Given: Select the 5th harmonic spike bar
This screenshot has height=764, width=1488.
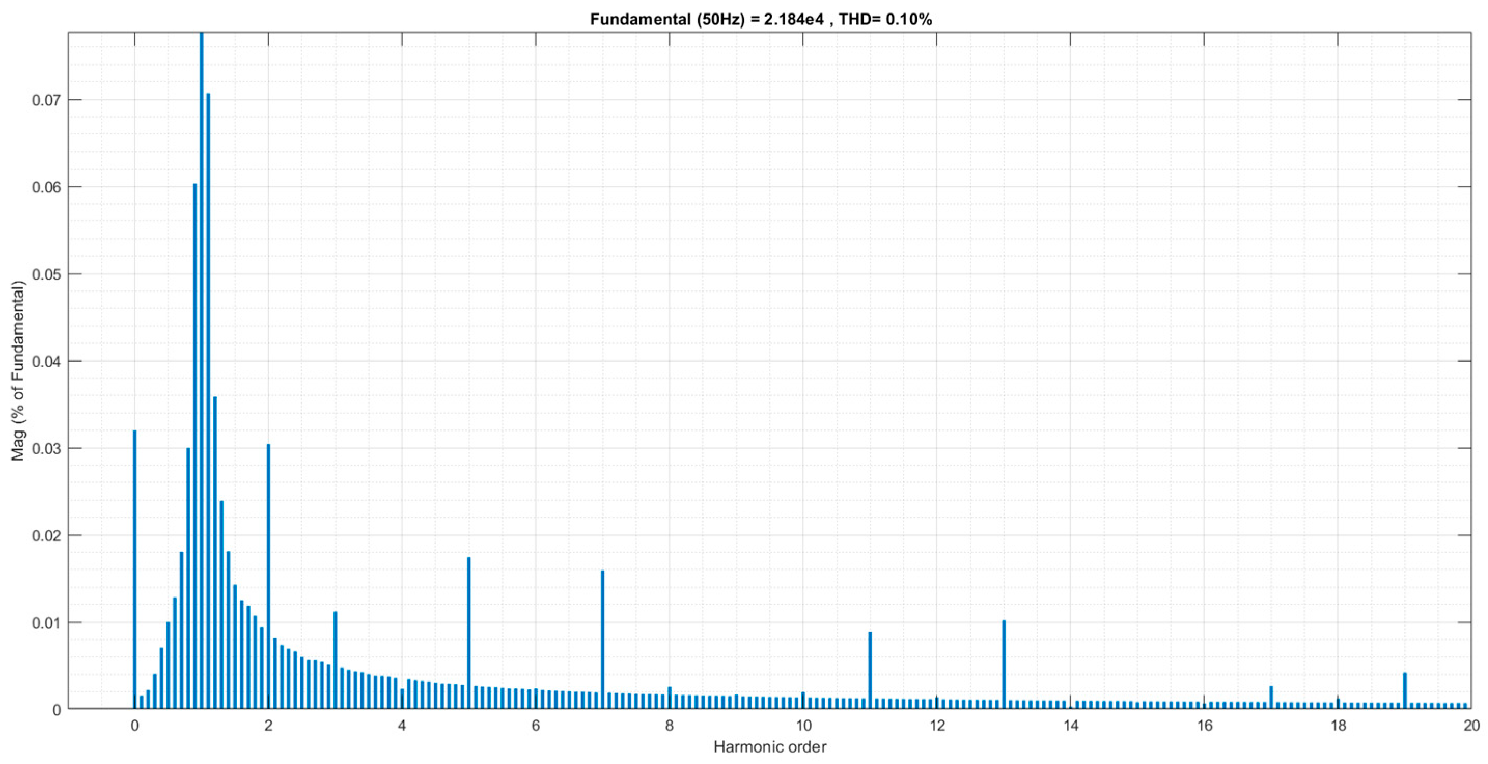Looking at the screenshot, I should tap(469, 633).
